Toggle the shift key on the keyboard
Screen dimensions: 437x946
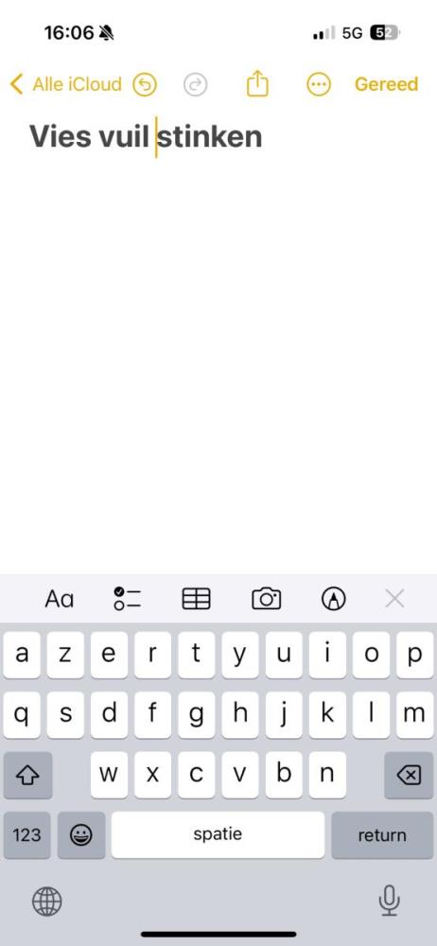(27, 776)
